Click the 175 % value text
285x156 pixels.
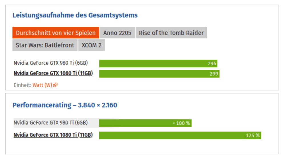pyautogui.click(x=253, y=136)
